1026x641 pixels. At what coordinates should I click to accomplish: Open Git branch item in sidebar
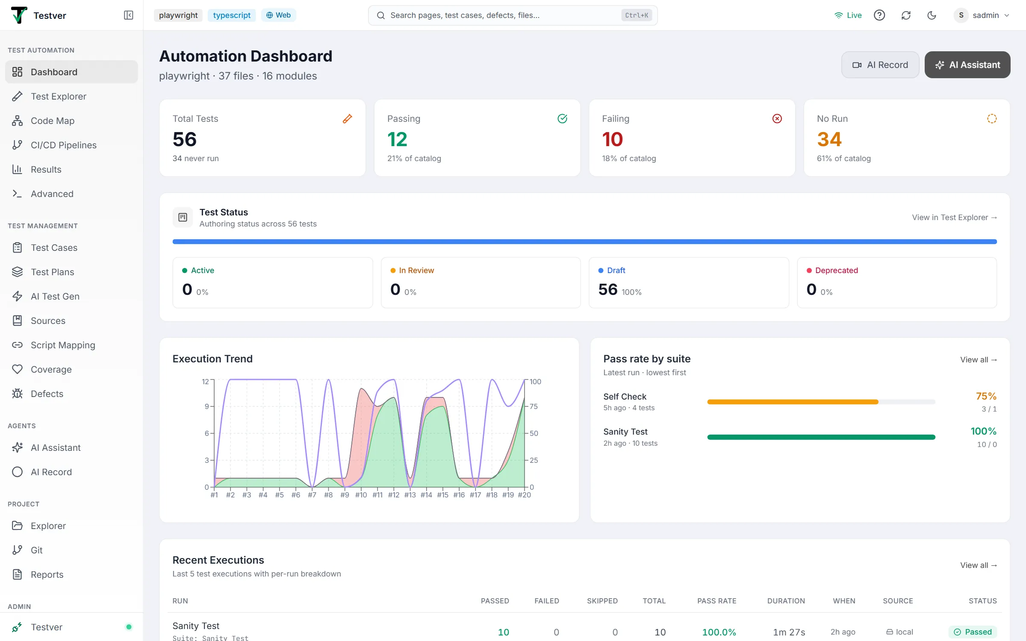(x=71, y=550)
